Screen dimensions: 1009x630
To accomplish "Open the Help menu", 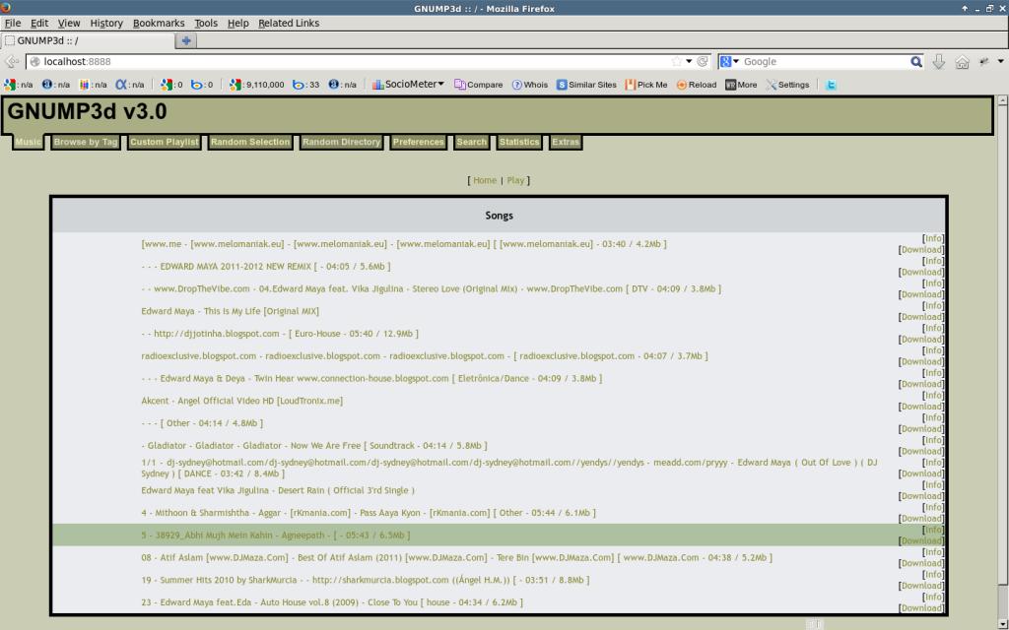I will (x=237, y=24).
